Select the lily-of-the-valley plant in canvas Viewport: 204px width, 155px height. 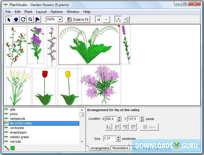coord(89,45)
